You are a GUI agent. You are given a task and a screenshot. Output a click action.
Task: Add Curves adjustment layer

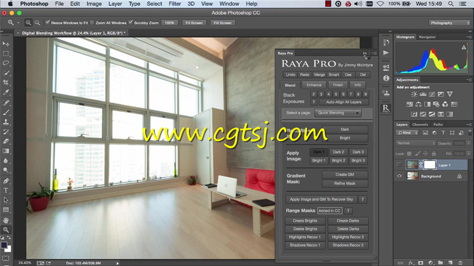pos(432,94)
